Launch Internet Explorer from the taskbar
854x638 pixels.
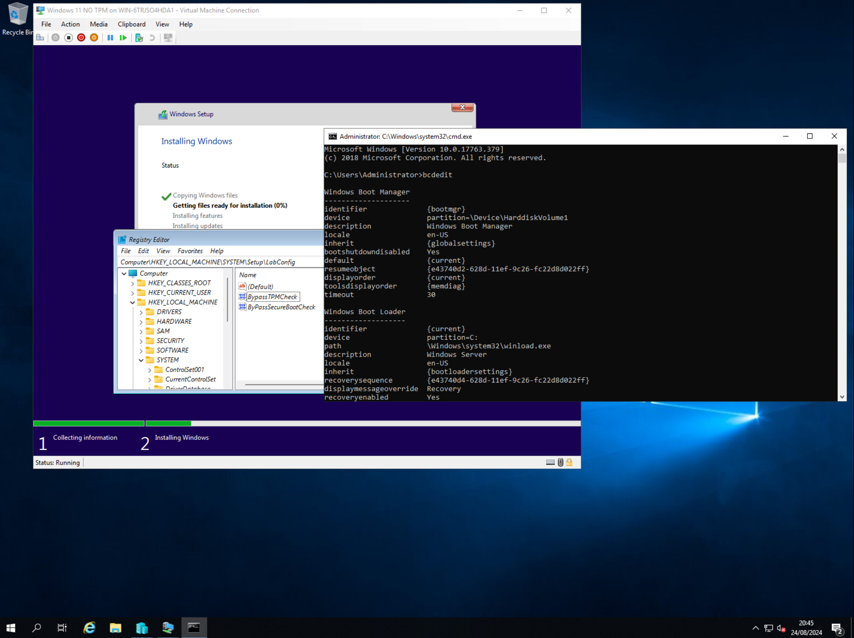pos(89,628)
